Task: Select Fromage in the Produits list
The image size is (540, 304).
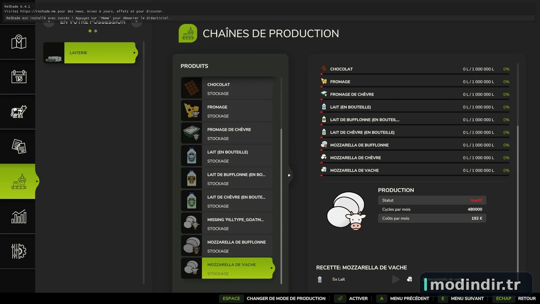Action: point(226,111)
